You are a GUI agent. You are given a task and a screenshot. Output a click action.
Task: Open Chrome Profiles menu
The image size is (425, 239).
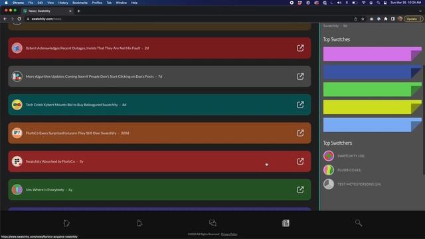(97, 3)
